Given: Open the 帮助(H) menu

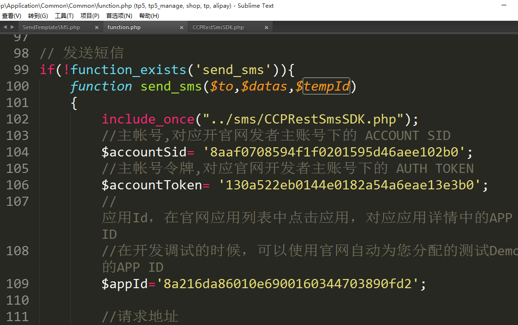Looking at the screenshot, I should 149,16.
